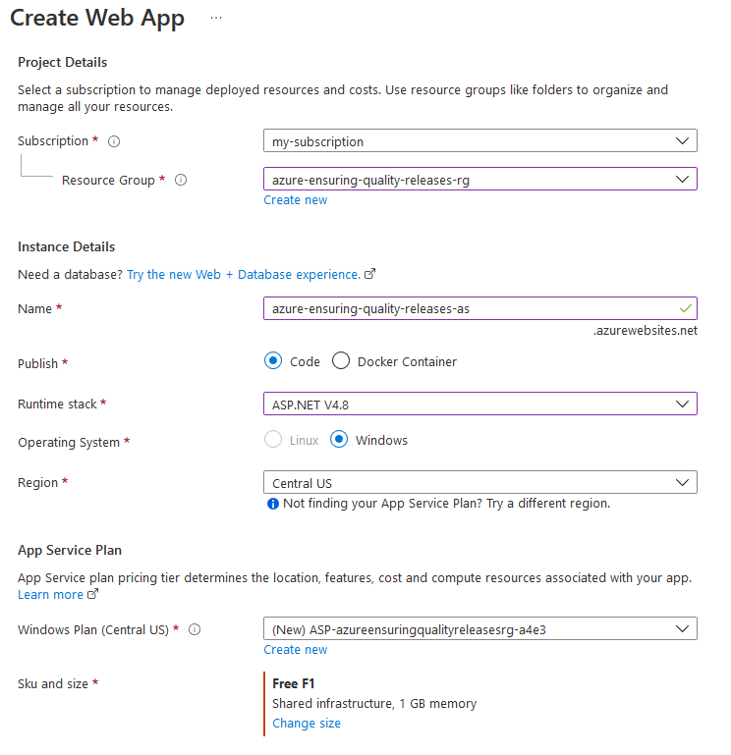The height and width of the screenshot is (755, 731).
Task: Click Create new under Resource Group
Action: pos(296,200)
